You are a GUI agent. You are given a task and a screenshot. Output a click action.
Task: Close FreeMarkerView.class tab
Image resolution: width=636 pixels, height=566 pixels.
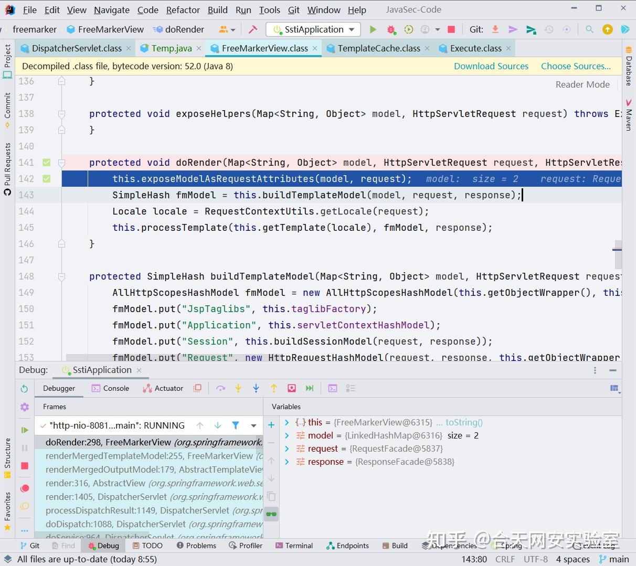pyautogui.click(x=315, y=48)
